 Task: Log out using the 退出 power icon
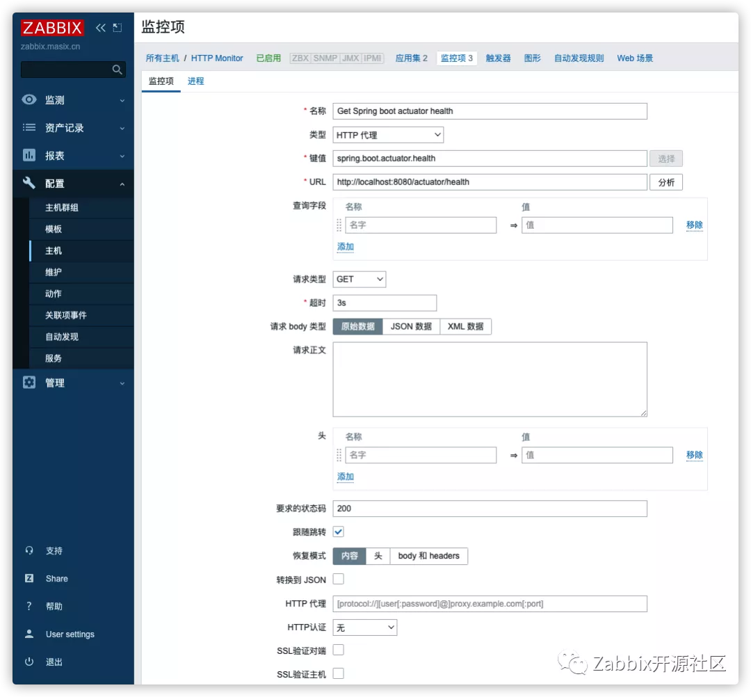click(x=29, y=662)
